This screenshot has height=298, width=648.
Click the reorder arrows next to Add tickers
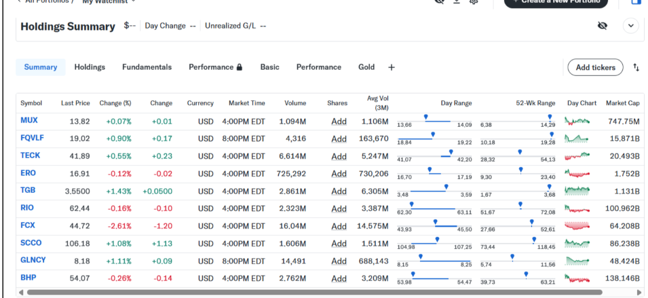(x=636, y=67)
